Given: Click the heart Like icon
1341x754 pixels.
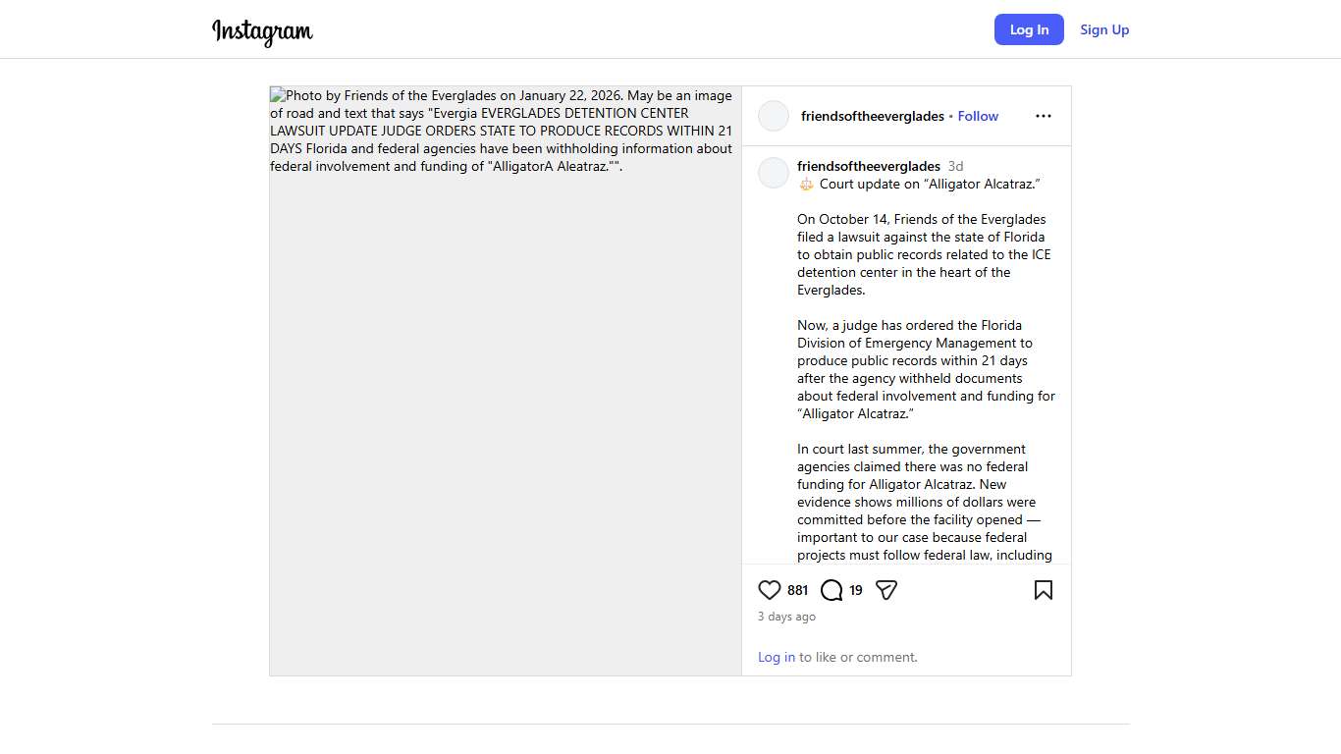Looking at the screenshot, I should tap(770, 590).
